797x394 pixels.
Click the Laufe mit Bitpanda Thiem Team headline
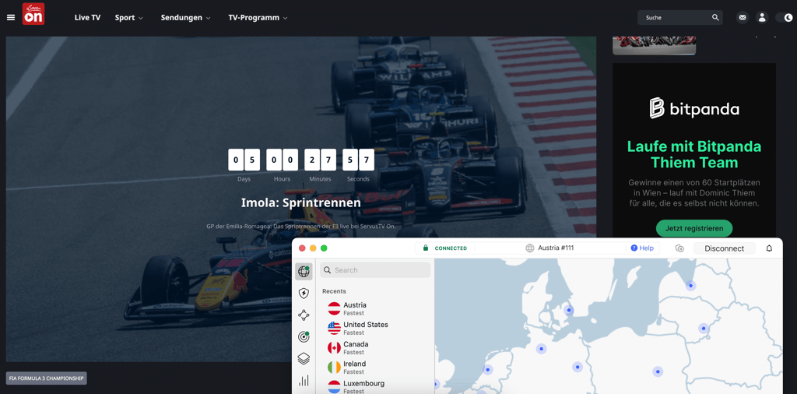pos(693,154)
